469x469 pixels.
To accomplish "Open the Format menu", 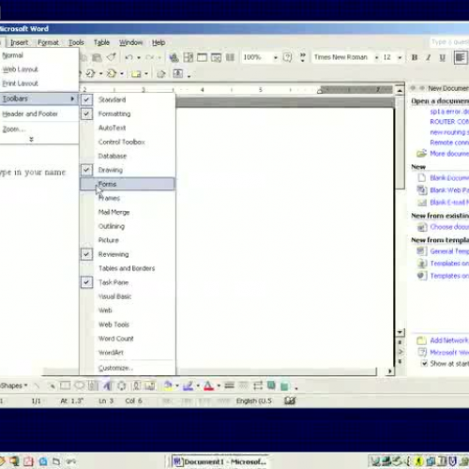I will coord(48,42).
